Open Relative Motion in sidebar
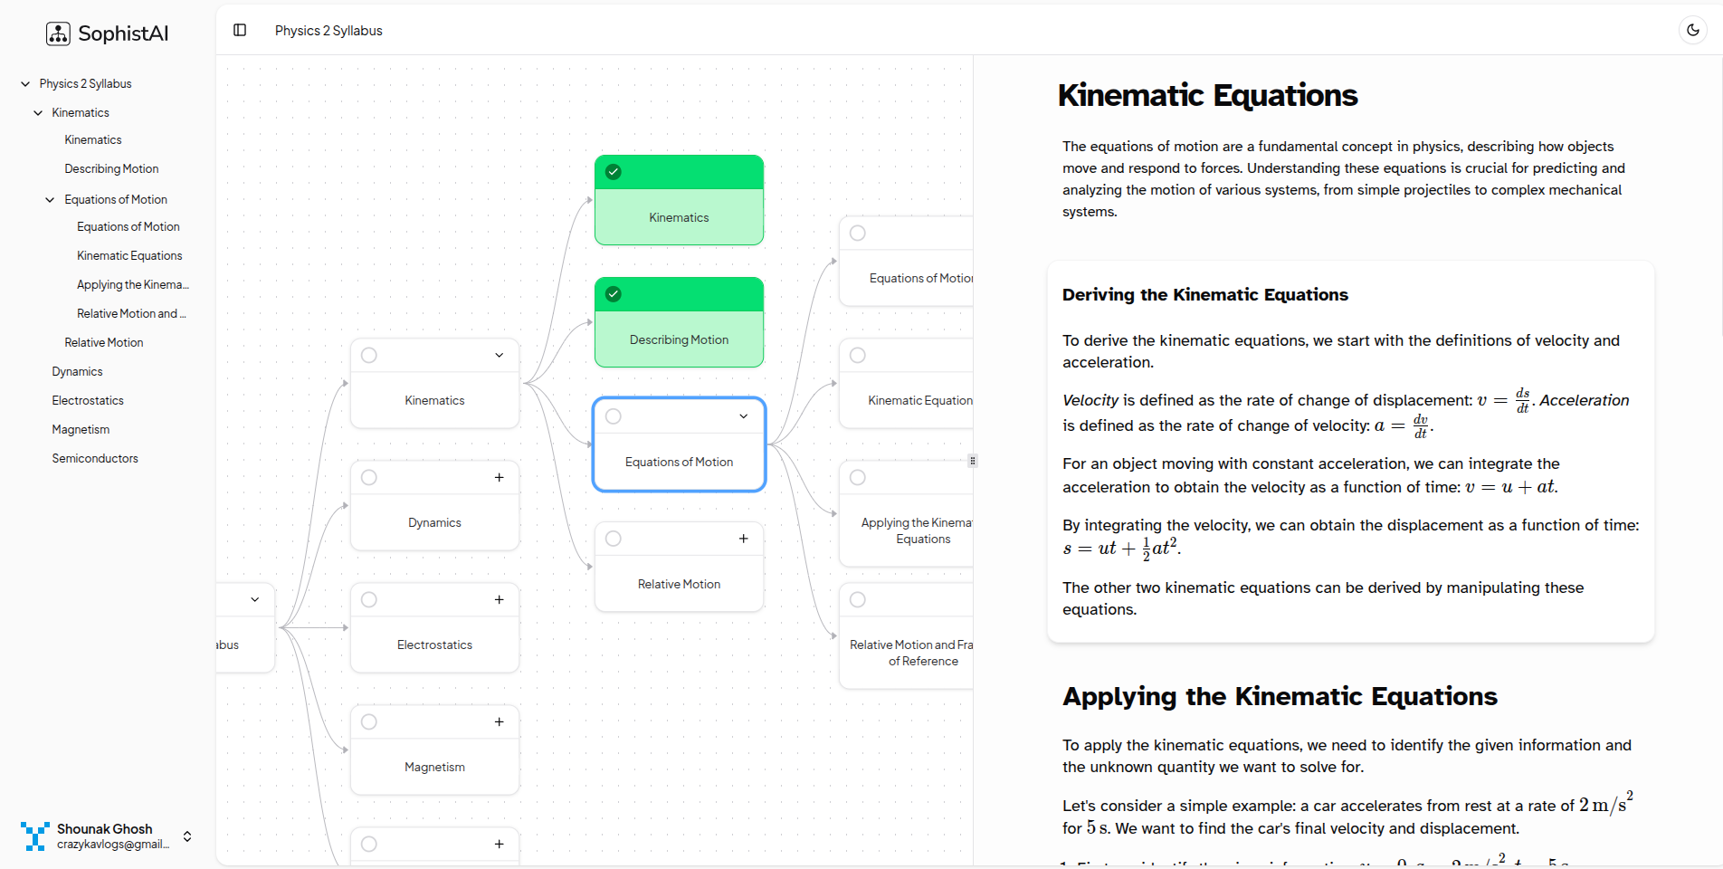This screenshot has height=869, width=1723. [104, 343]
